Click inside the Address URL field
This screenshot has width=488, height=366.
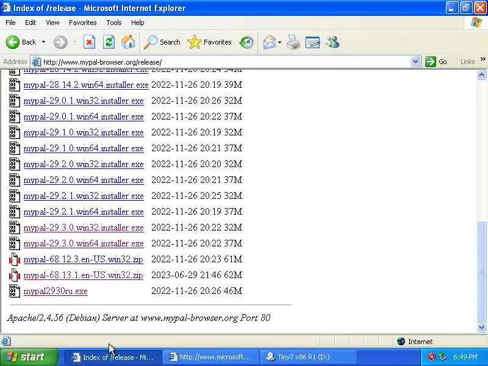[226, 62]
